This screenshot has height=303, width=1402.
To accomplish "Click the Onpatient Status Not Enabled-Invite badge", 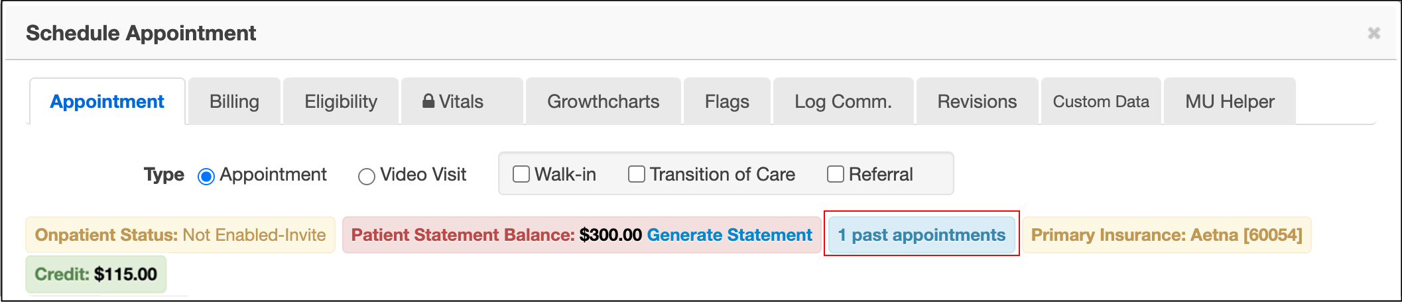I will pyautogui.click(x=180, y=235).
